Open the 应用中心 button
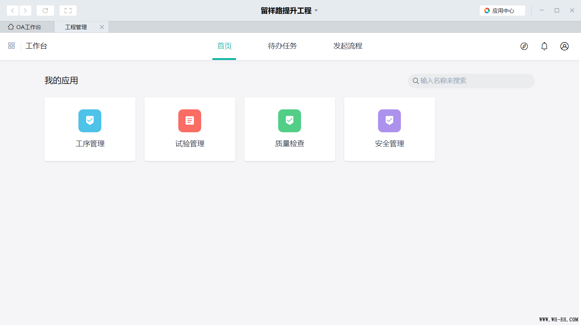 point(502,11)
